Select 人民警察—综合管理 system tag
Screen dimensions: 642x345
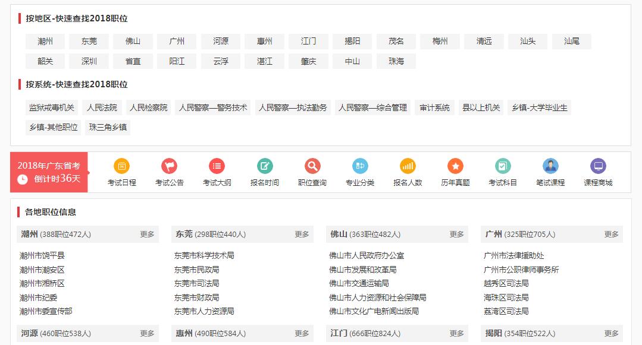point(372,107)
